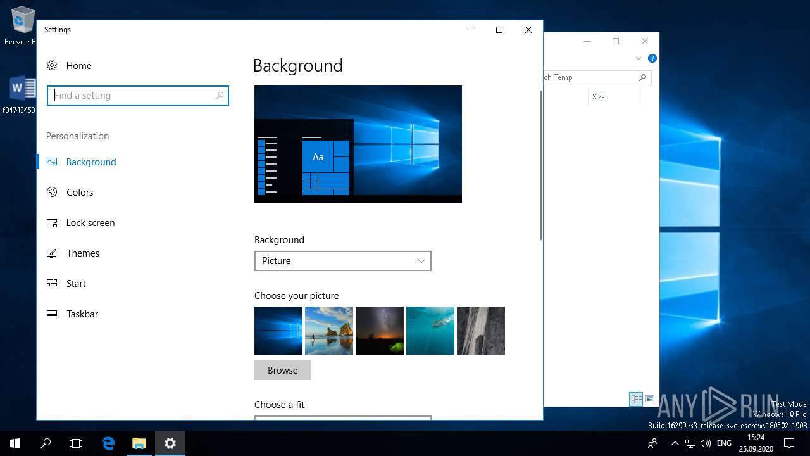Click the Settings window vertical scrollbar
The height and width of the screenshot is (456, 810).
[540, 165]
